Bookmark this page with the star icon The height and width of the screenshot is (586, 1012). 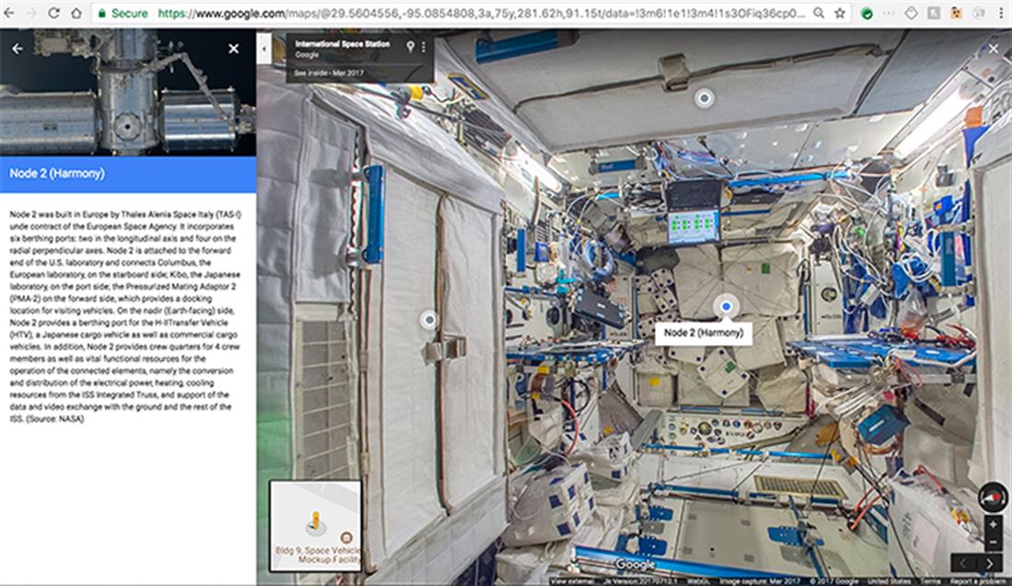click(x=840, y=14)
